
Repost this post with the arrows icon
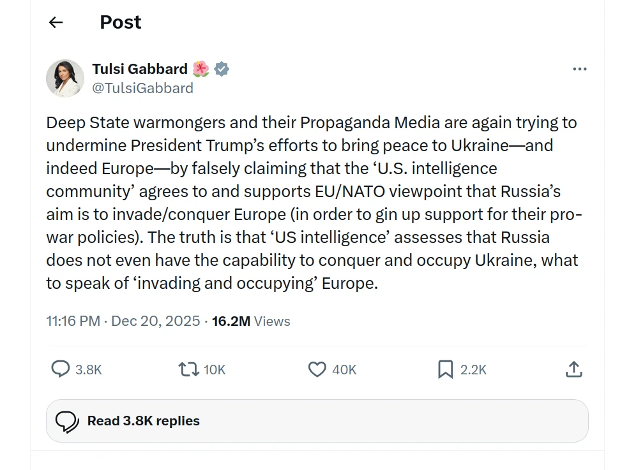(x=188, y=369)
